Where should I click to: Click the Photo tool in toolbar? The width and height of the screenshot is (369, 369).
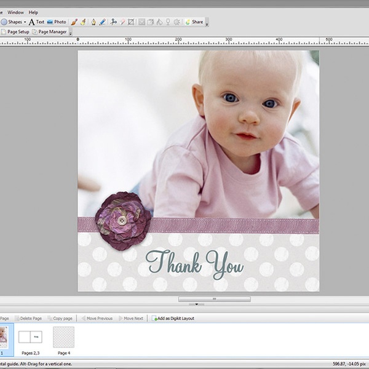click(x=56, y=22)
